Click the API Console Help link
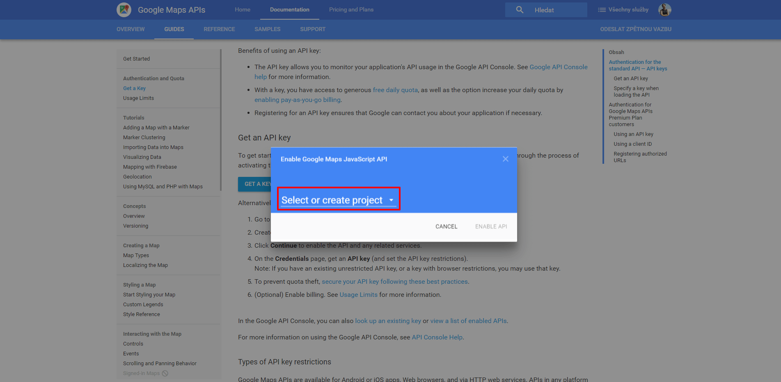 437,337
